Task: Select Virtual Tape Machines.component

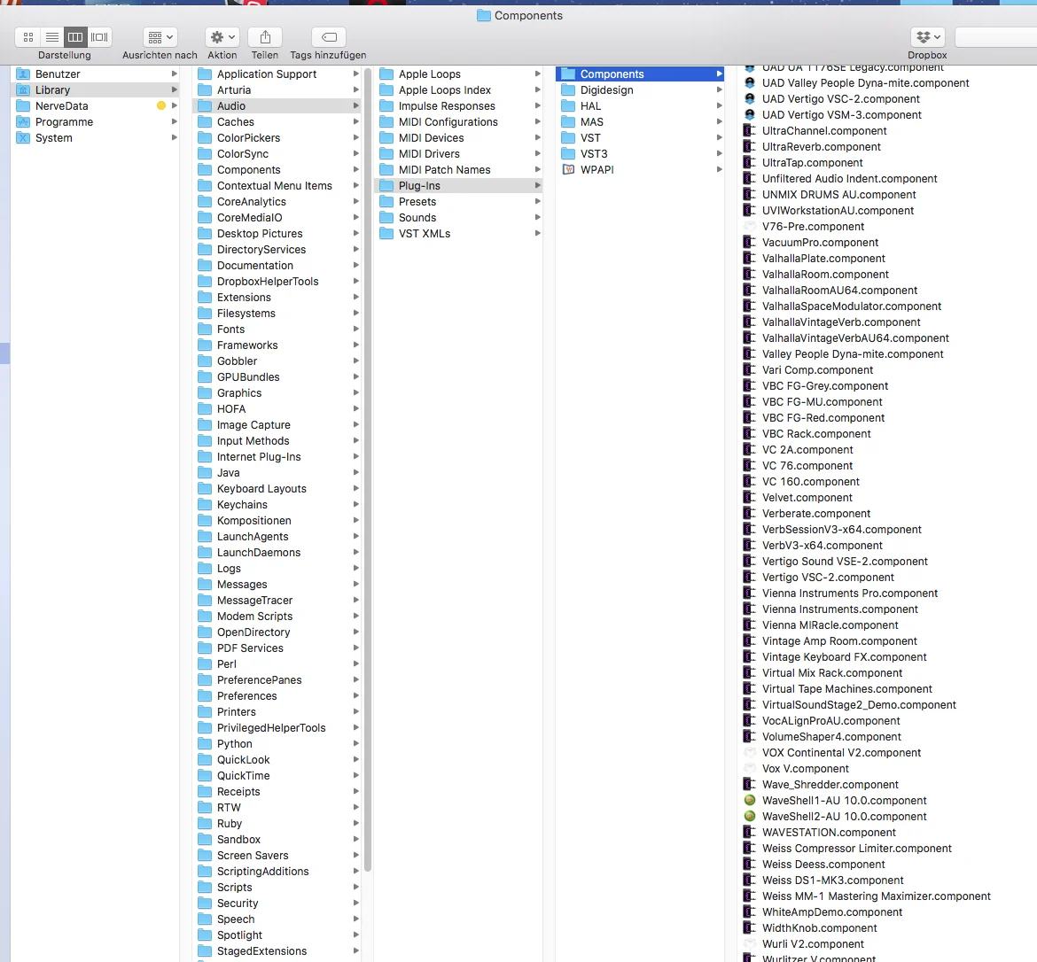Action: (x=847, y=689)
